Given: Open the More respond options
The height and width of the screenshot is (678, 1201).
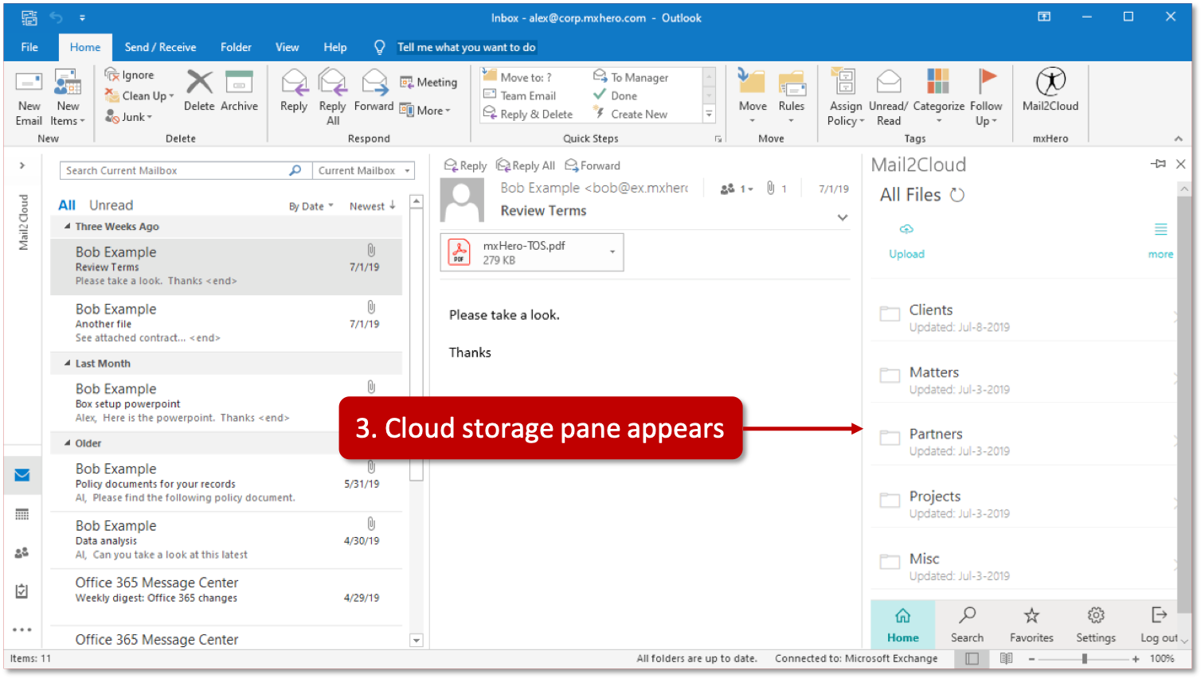Looking at the screenshot, I should pos(425,111).
